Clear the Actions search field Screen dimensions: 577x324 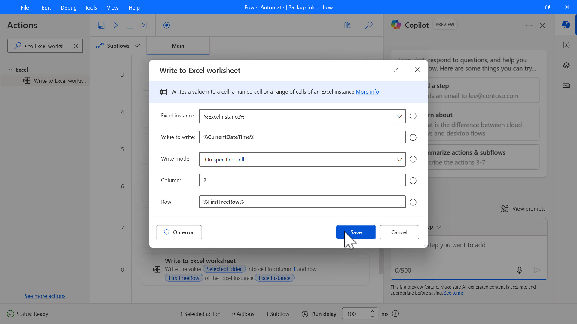click(76, 46)
